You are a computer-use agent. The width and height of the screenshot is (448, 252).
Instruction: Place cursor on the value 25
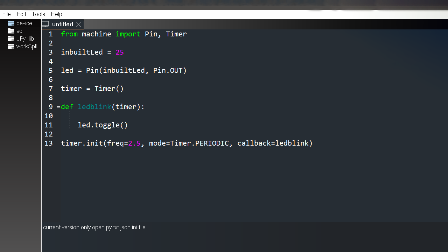tap(120, 52)
